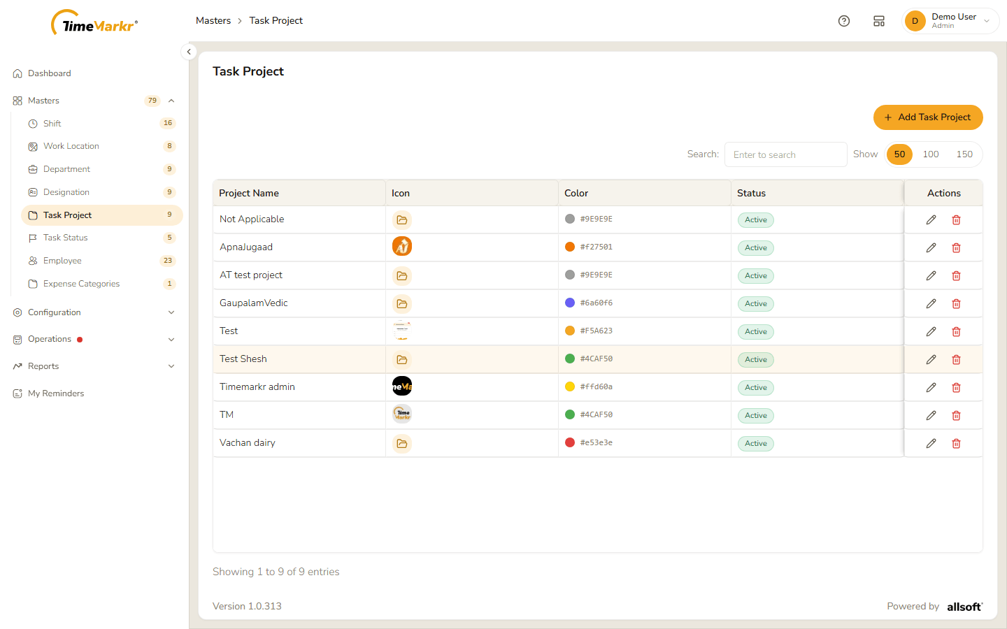Click the TM project edit icon
Screen dimensions: 1007x629
pos(931,415)
